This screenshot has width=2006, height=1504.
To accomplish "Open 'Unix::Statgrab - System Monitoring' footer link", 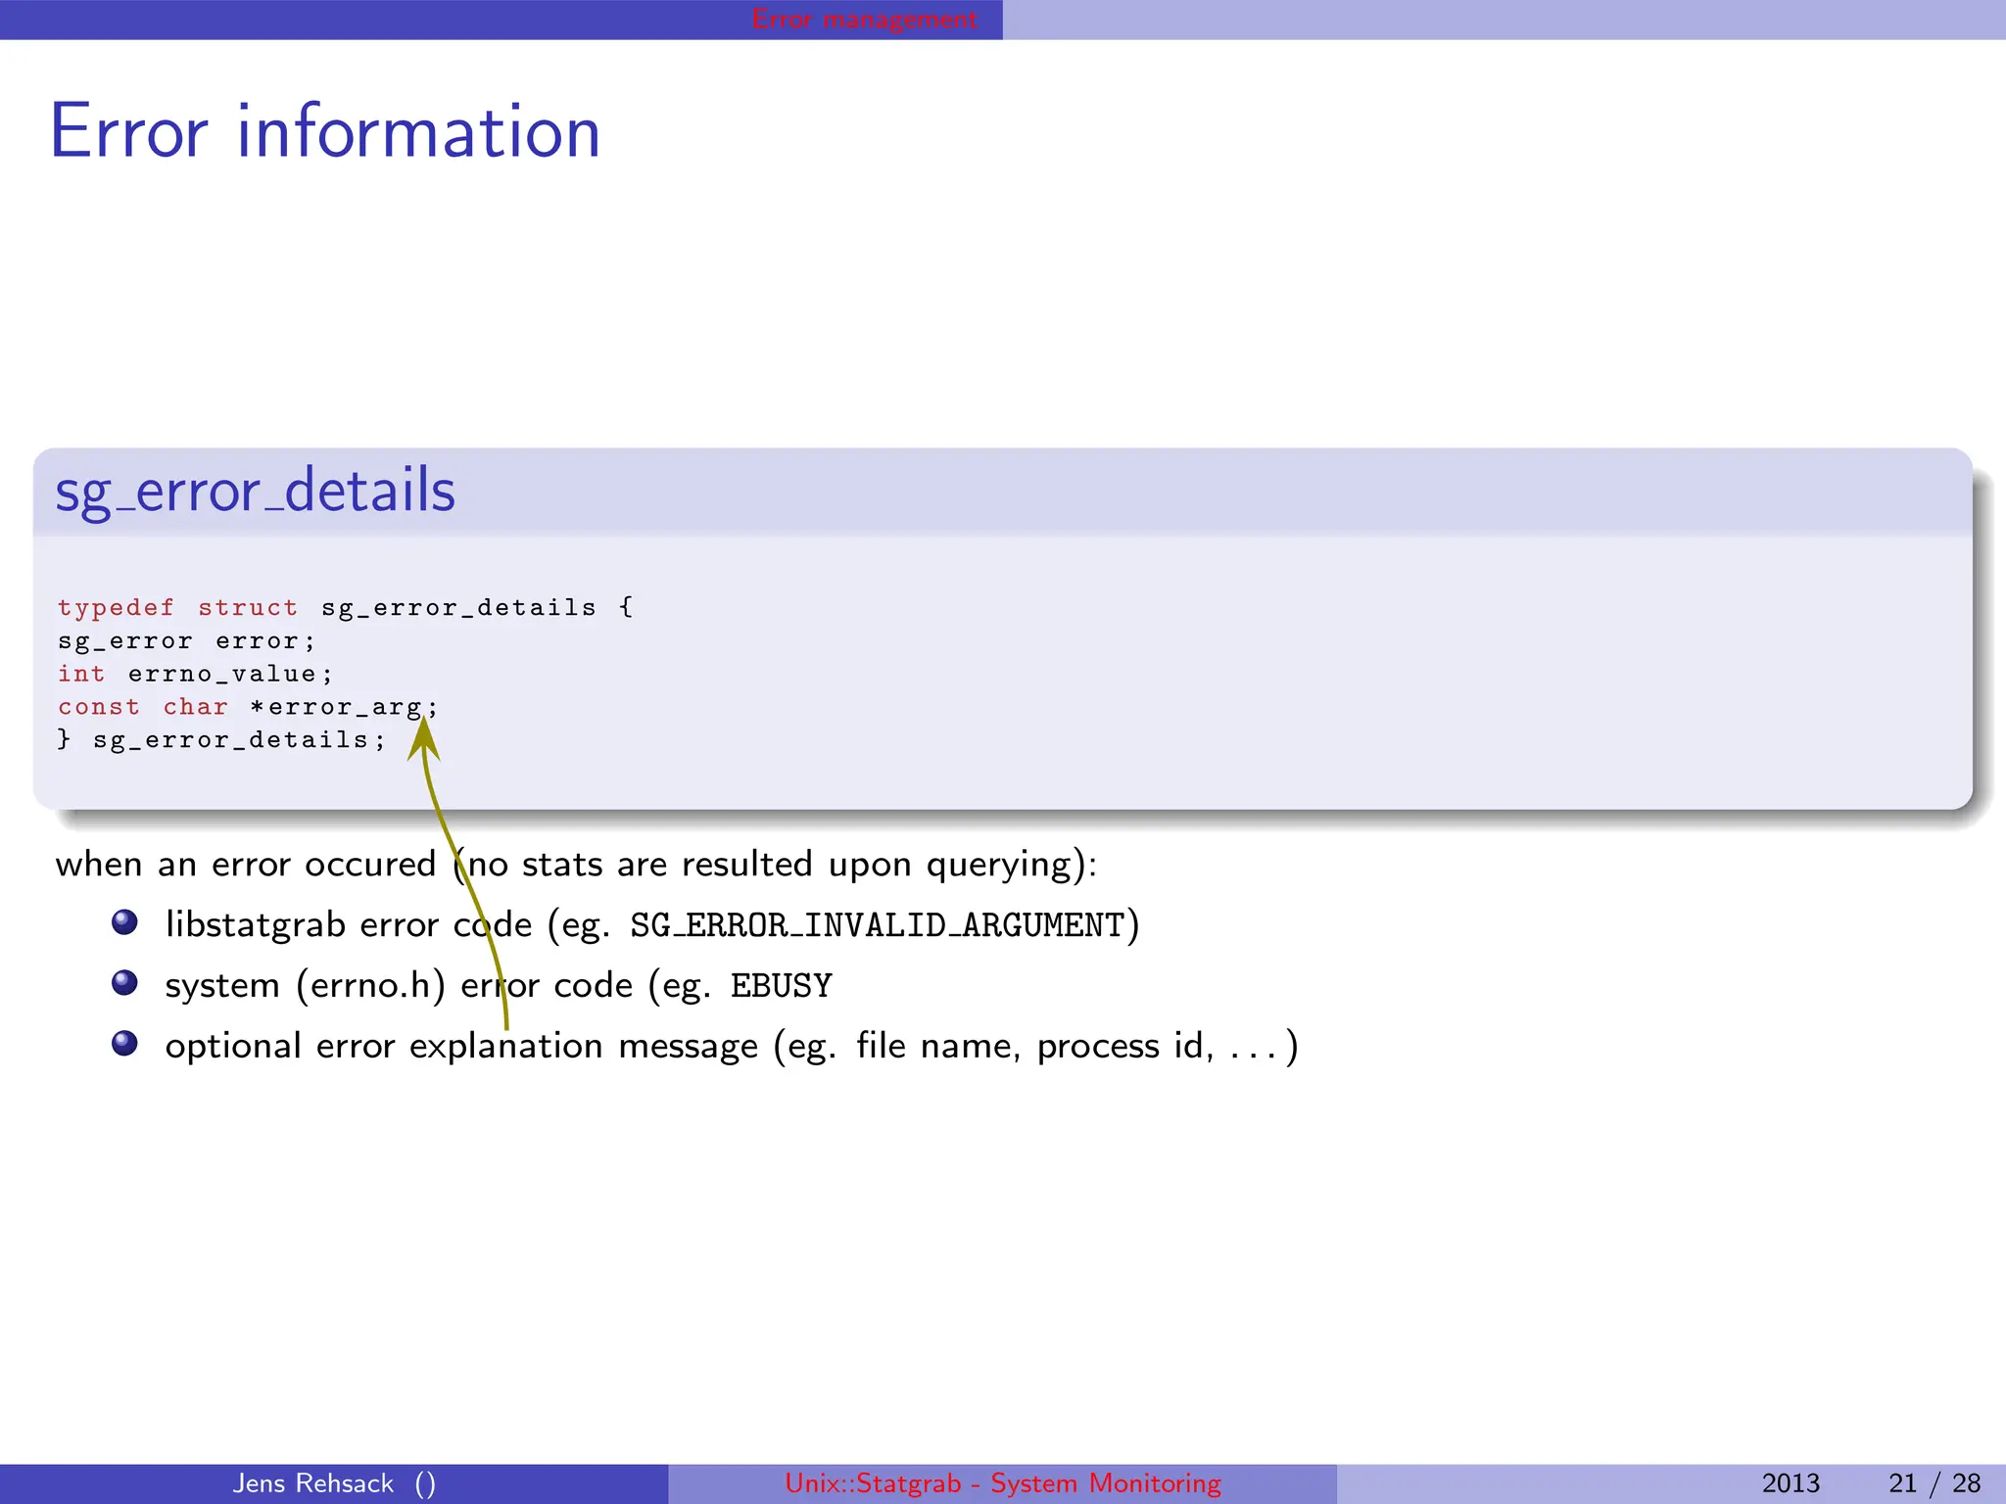I will (x=1003, y=1483).
